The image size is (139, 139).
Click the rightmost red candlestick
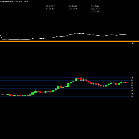(x=126, y=83)
